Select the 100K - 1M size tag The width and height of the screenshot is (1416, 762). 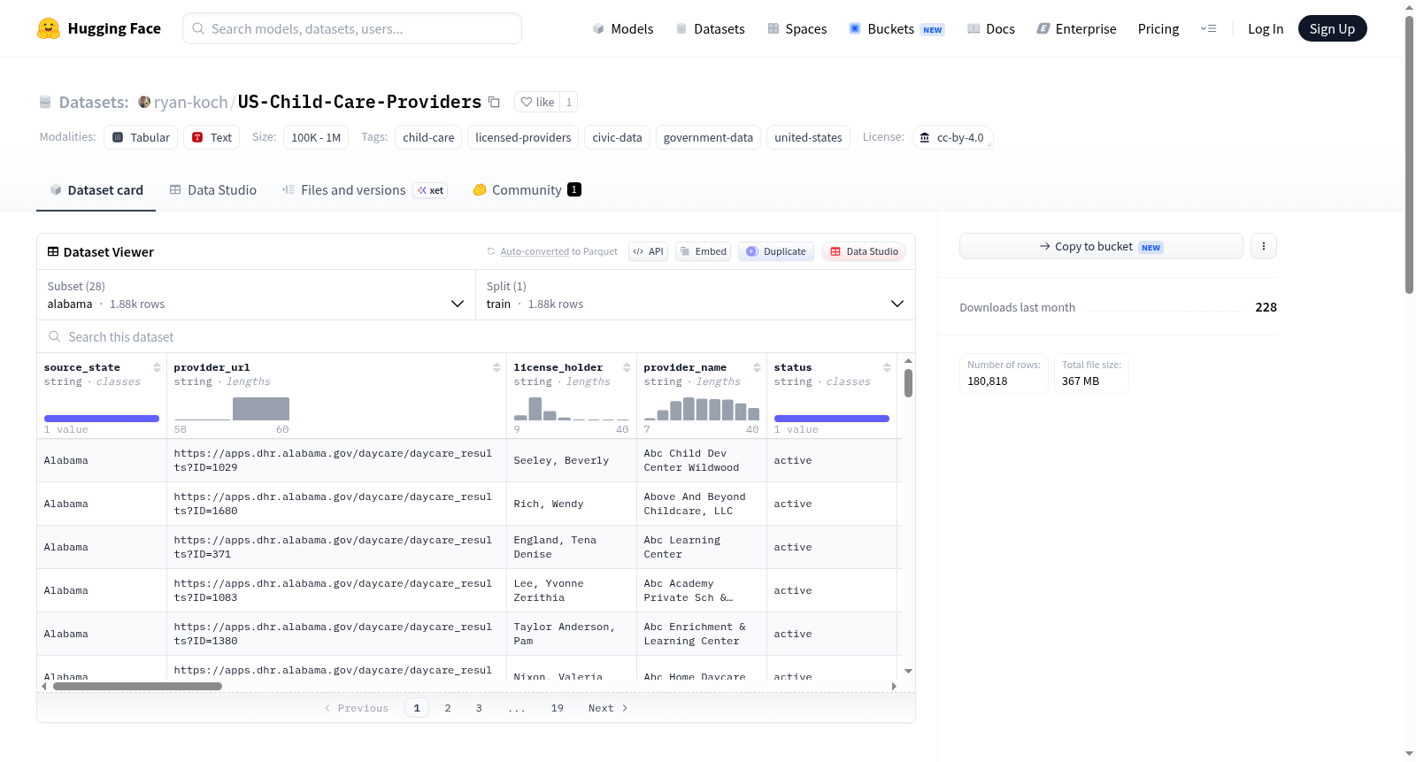(x=316, y=137)
